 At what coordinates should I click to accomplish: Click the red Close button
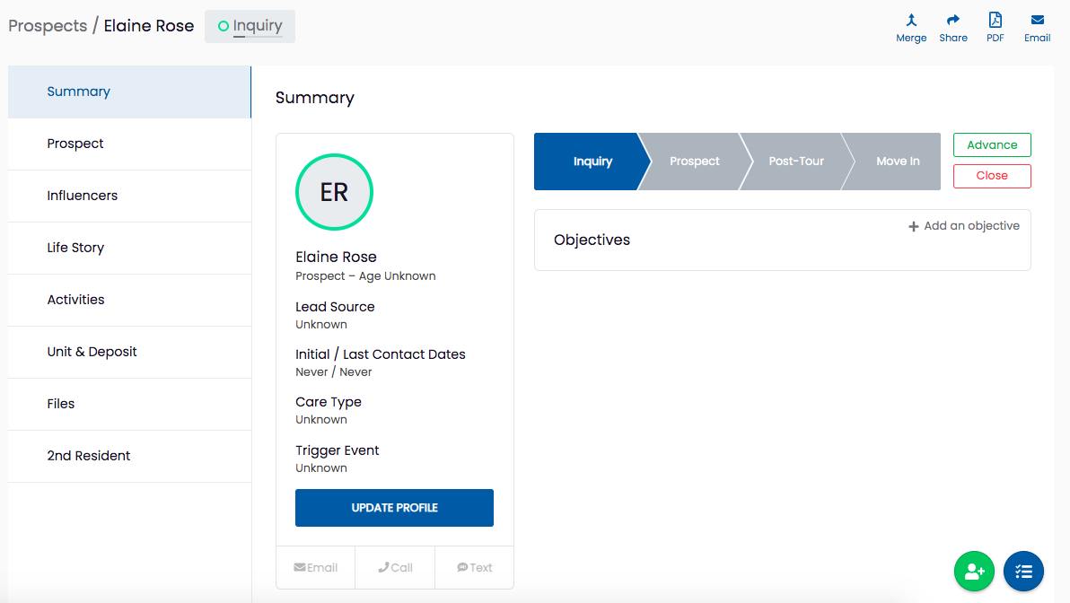click(992, 176)
